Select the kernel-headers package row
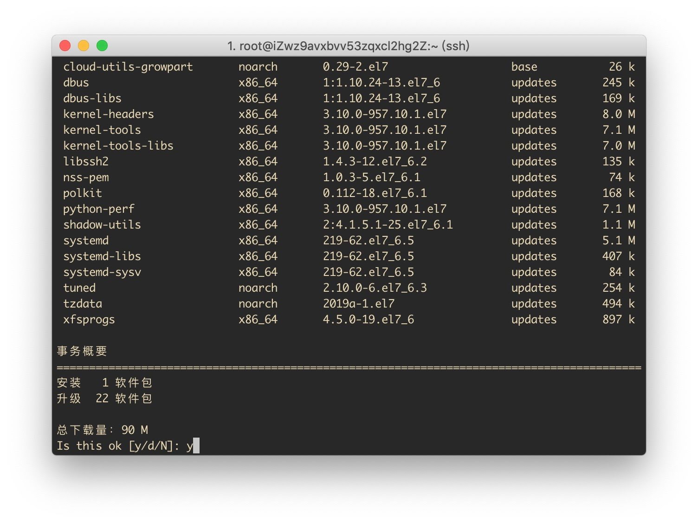Image resolution: width=698 pixels, height=524 pixels. click(349, 114)
